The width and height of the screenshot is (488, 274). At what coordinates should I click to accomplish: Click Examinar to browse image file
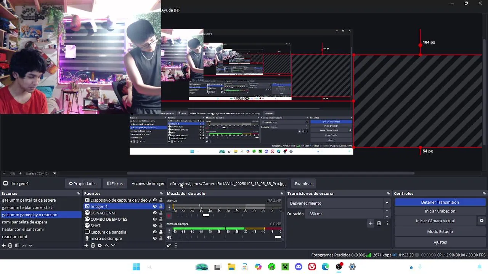point(303,184)
